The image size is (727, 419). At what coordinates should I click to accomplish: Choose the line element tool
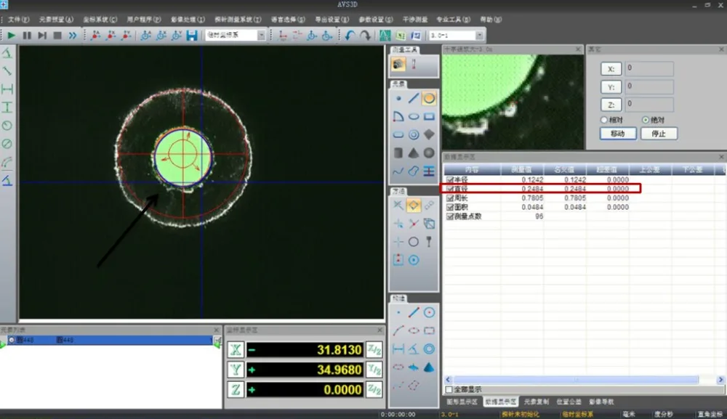414,98
